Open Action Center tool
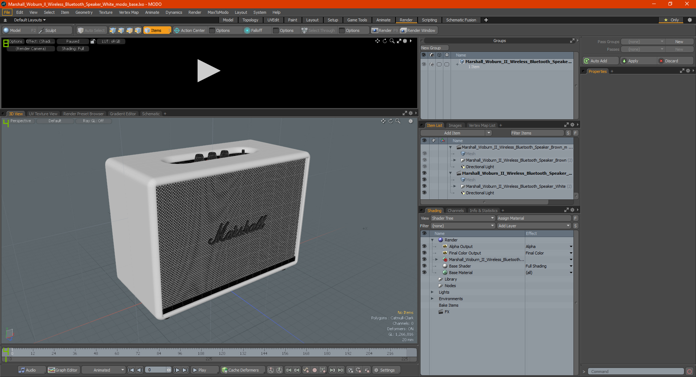Screen dimensions: 696x377 190,30
